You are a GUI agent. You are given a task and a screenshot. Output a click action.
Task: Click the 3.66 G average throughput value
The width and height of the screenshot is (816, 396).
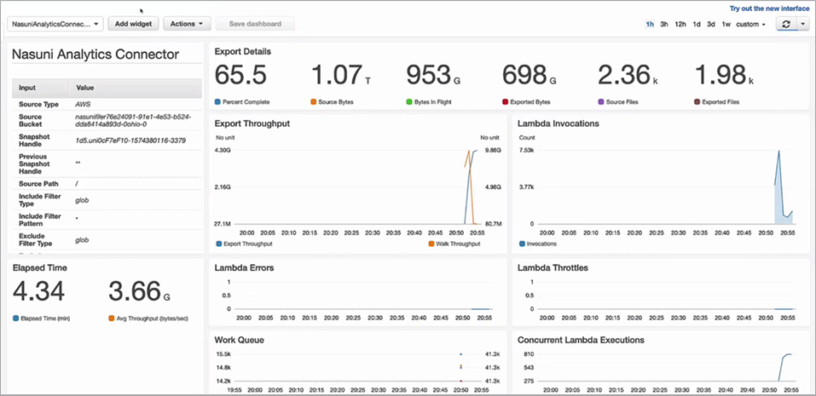(140, 291)
